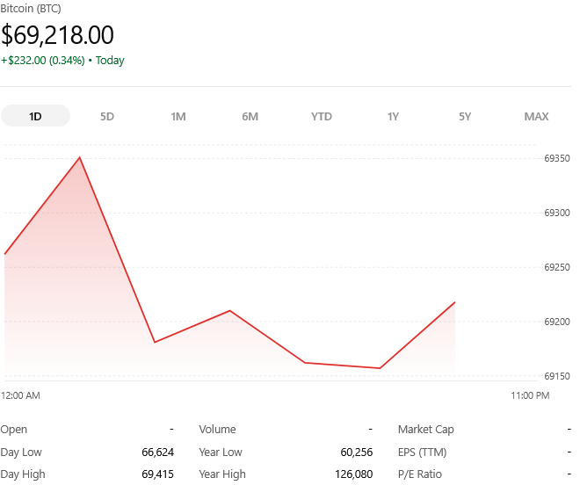Select the YTD range tab

pyautogui.click(x=322, y=116)
